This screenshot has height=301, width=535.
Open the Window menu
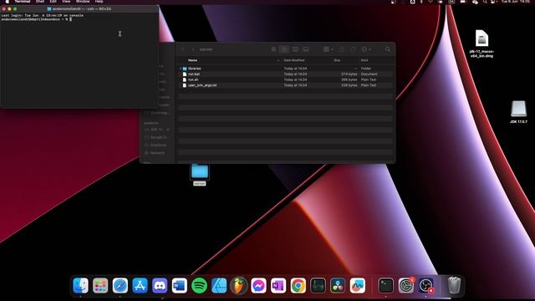tap(83, 2)
